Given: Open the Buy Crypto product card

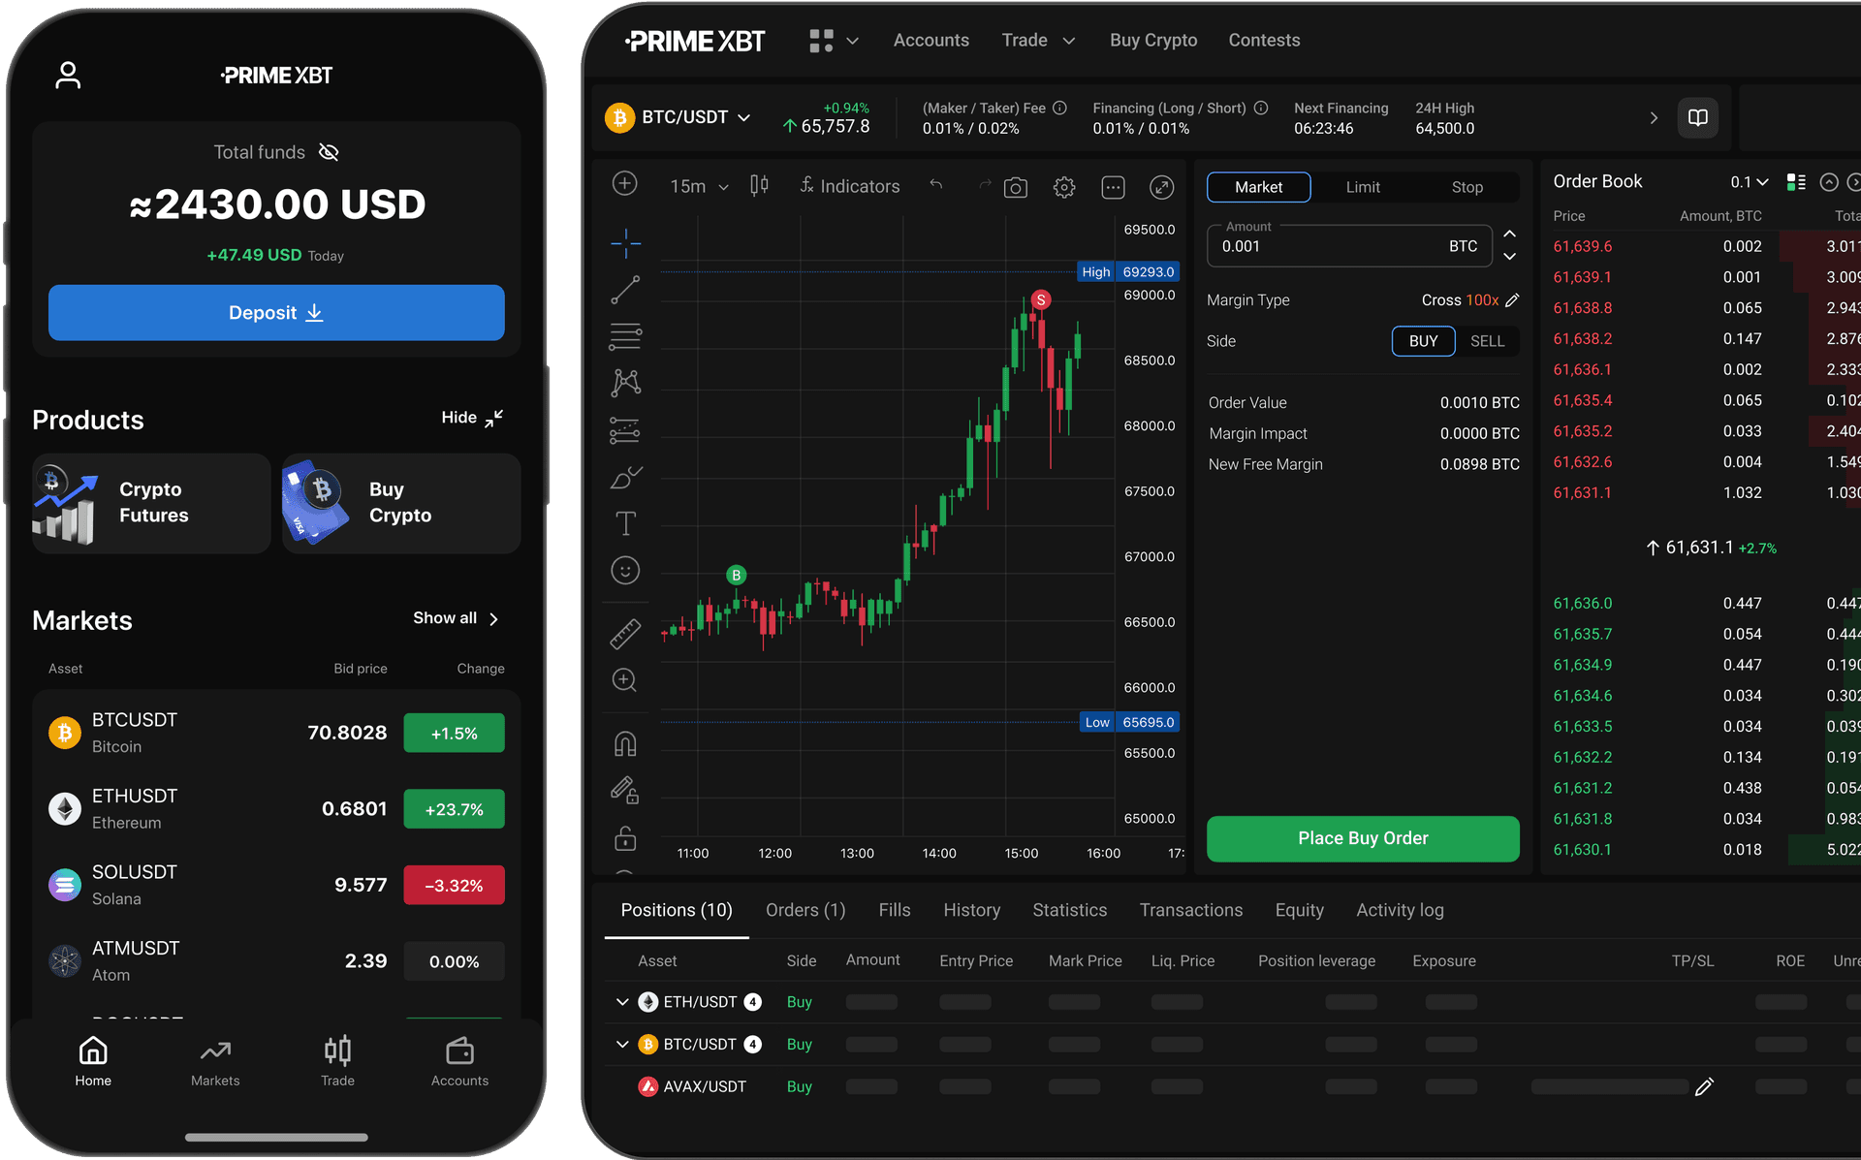Looking at the screenshot, I should pyautogui.click(x=401, y=503).
